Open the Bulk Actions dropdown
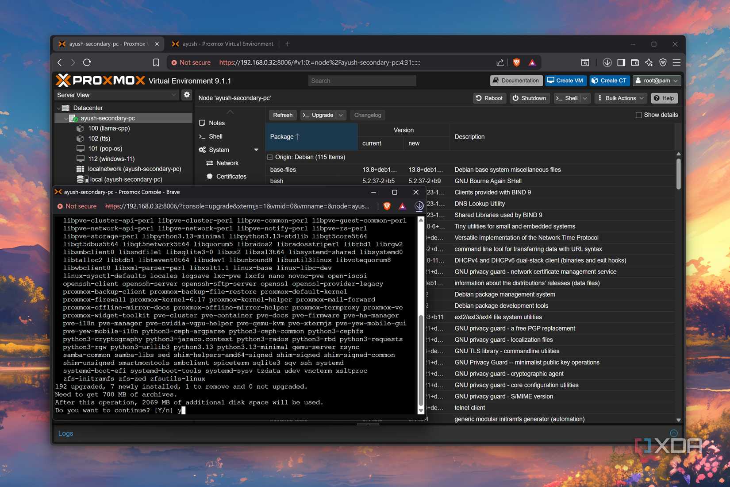The width and height of the screenshot is (730, 487). tap(621, 98)
